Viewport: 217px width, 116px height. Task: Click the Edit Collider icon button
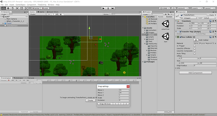[196, 40]
